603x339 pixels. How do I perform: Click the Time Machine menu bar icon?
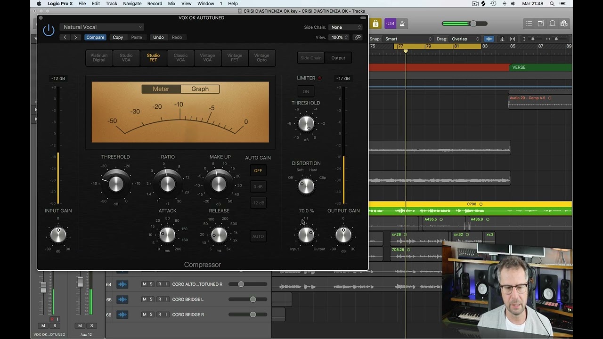[493, 4]
